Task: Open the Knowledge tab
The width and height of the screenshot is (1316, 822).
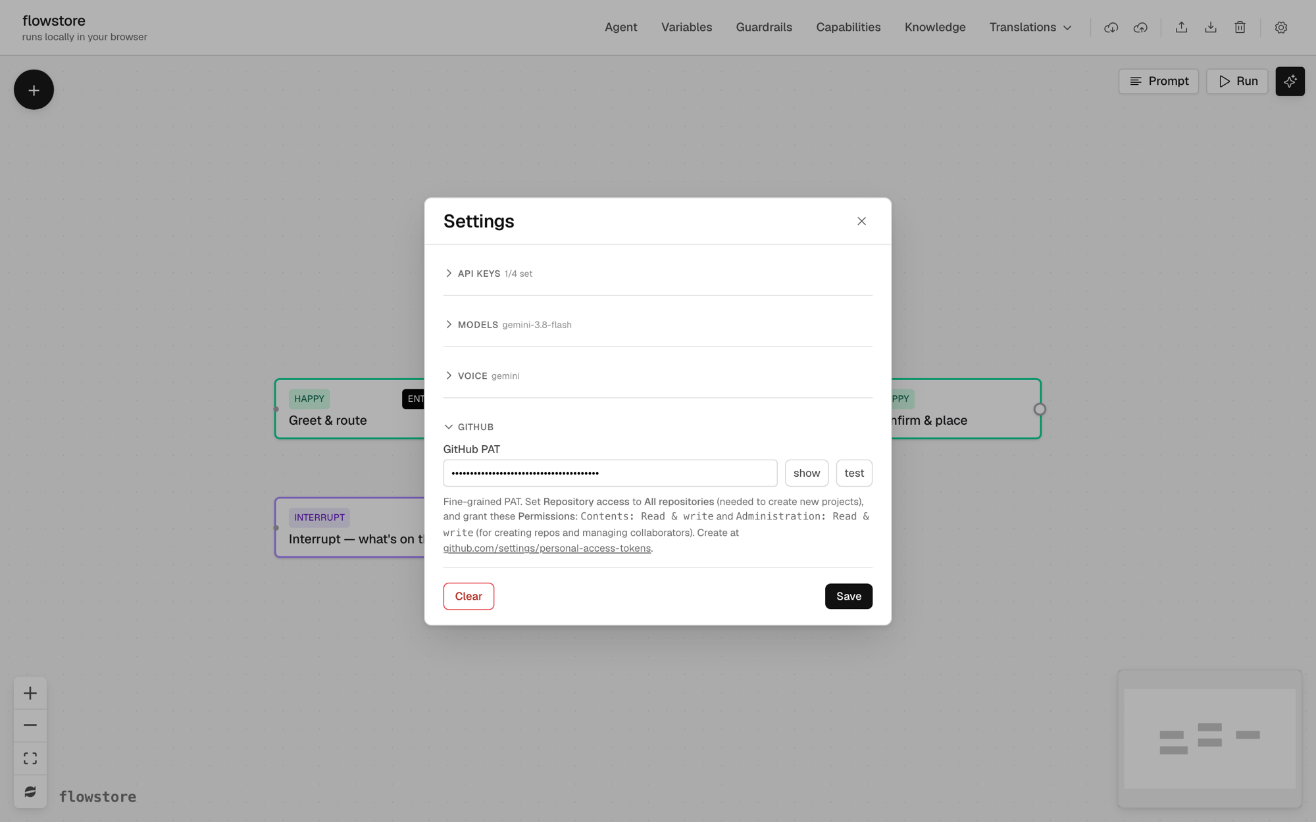Action: coord(935,28)
